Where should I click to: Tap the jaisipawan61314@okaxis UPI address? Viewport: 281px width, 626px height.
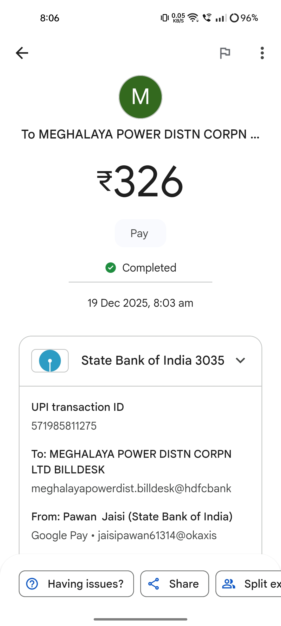(x=157, y=535)
